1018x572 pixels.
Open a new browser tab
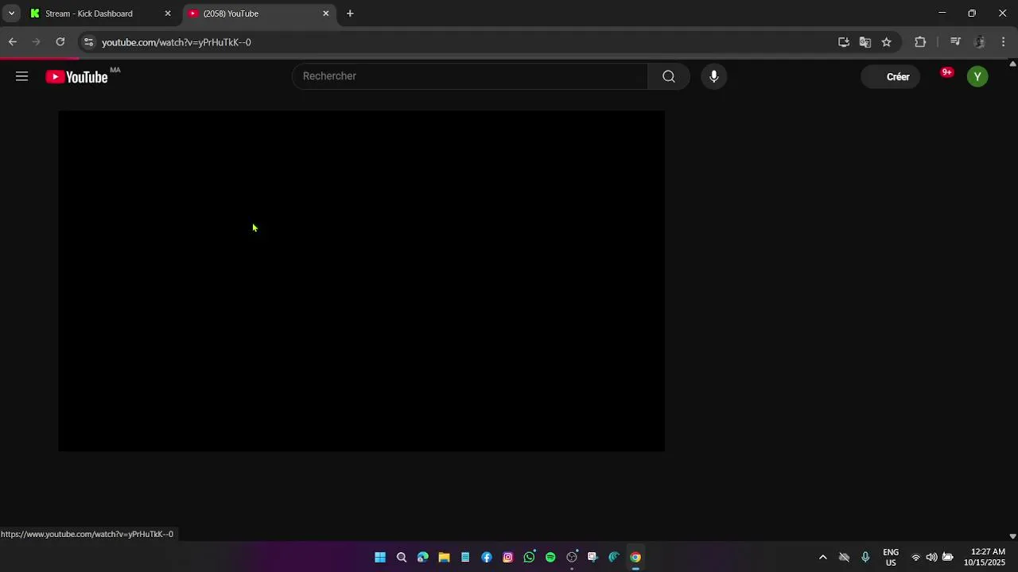pos(350,14)
